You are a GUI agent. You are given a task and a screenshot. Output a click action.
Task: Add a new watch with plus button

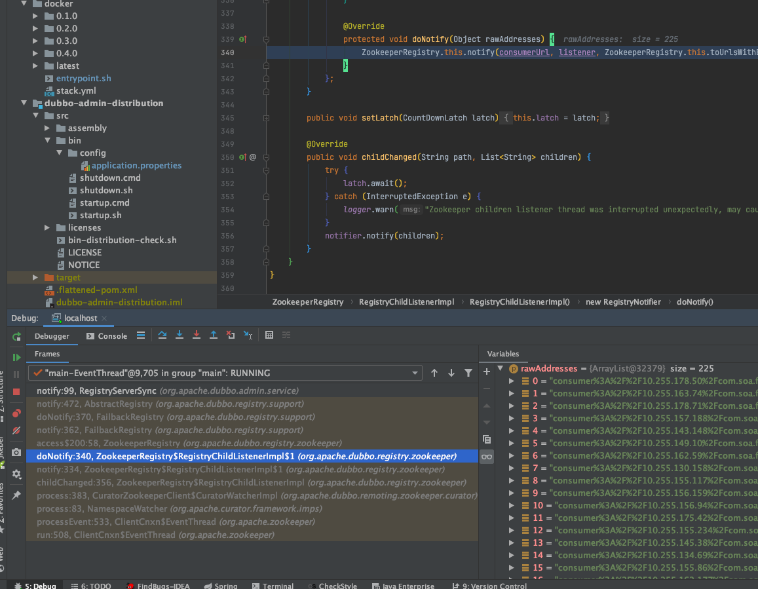tap(486, 371)
